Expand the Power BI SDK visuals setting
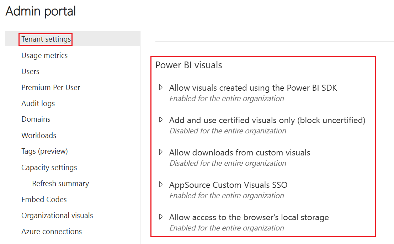 tap(161, 87)
